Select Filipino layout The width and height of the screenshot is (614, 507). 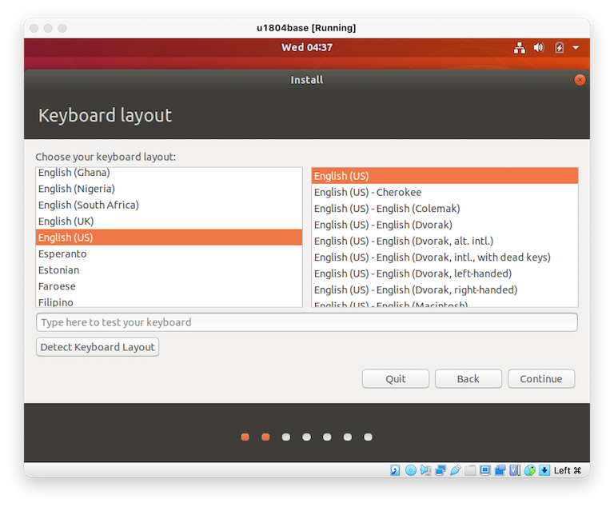coord(169,301)
